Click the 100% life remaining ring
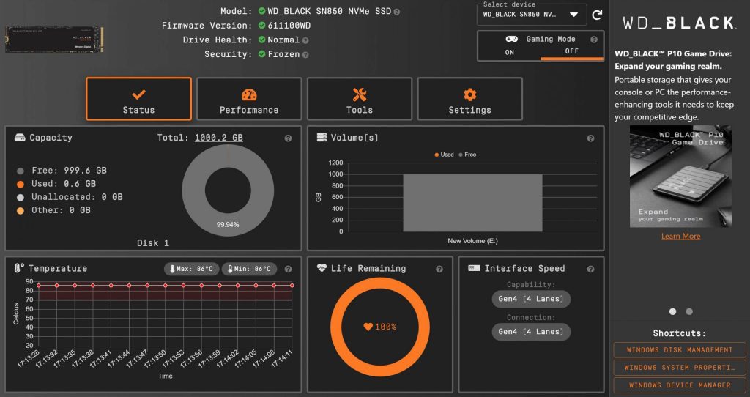 380,327
